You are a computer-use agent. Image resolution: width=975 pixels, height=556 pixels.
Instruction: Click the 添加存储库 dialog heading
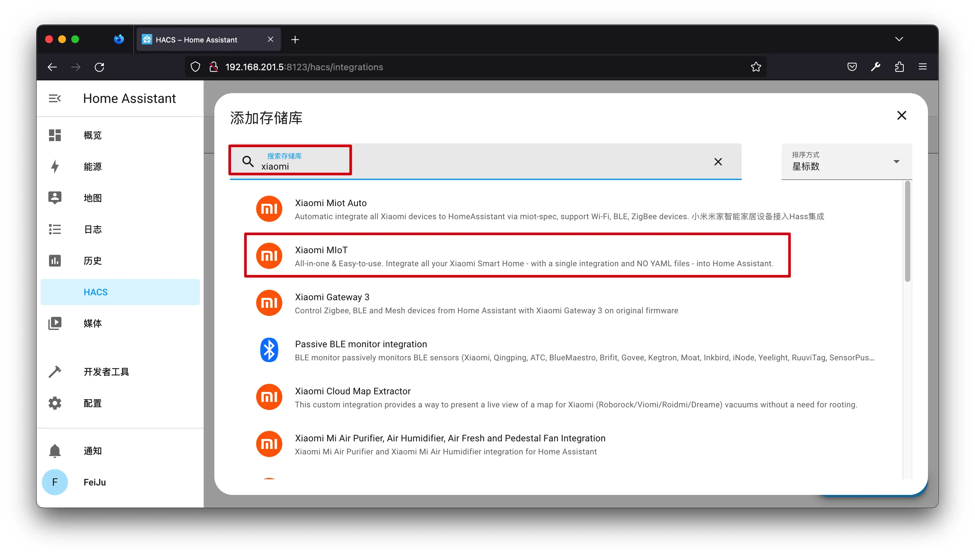266,118
